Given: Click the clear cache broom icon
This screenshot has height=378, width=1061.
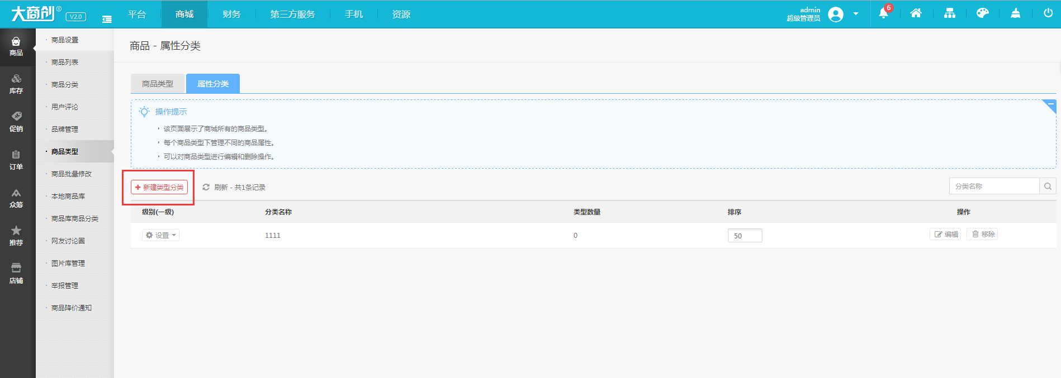Looking at the screenshot, I should (x=1015, y=13).
